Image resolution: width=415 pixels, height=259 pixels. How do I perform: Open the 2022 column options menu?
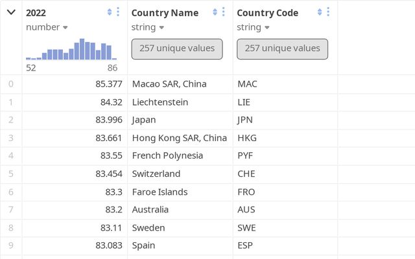tap(118, 12)
